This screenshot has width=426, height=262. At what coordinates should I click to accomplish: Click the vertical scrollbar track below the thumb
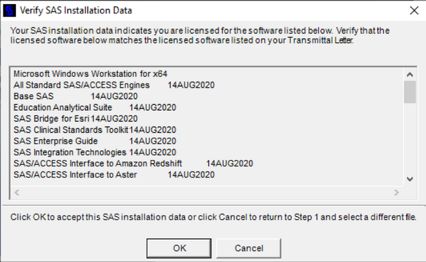(x=410, y=138)
